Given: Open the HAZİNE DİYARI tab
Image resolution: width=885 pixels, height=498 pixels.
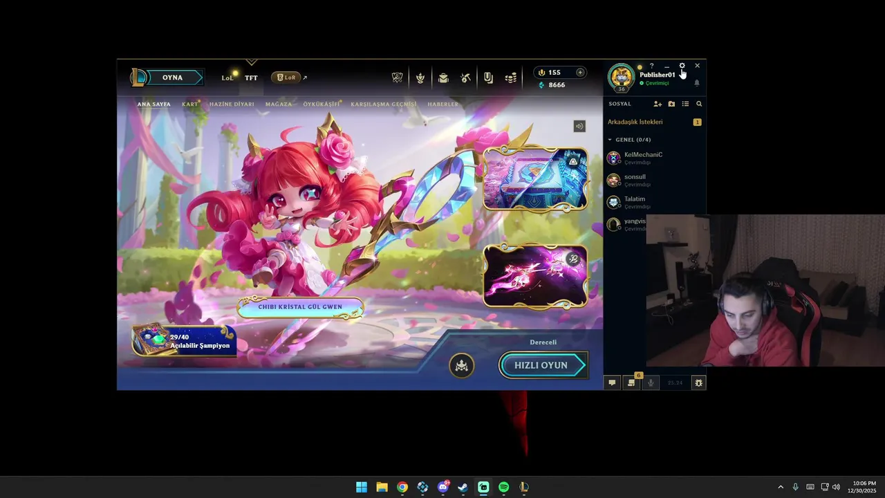Looking at the screenshot, I should [232, 104].
